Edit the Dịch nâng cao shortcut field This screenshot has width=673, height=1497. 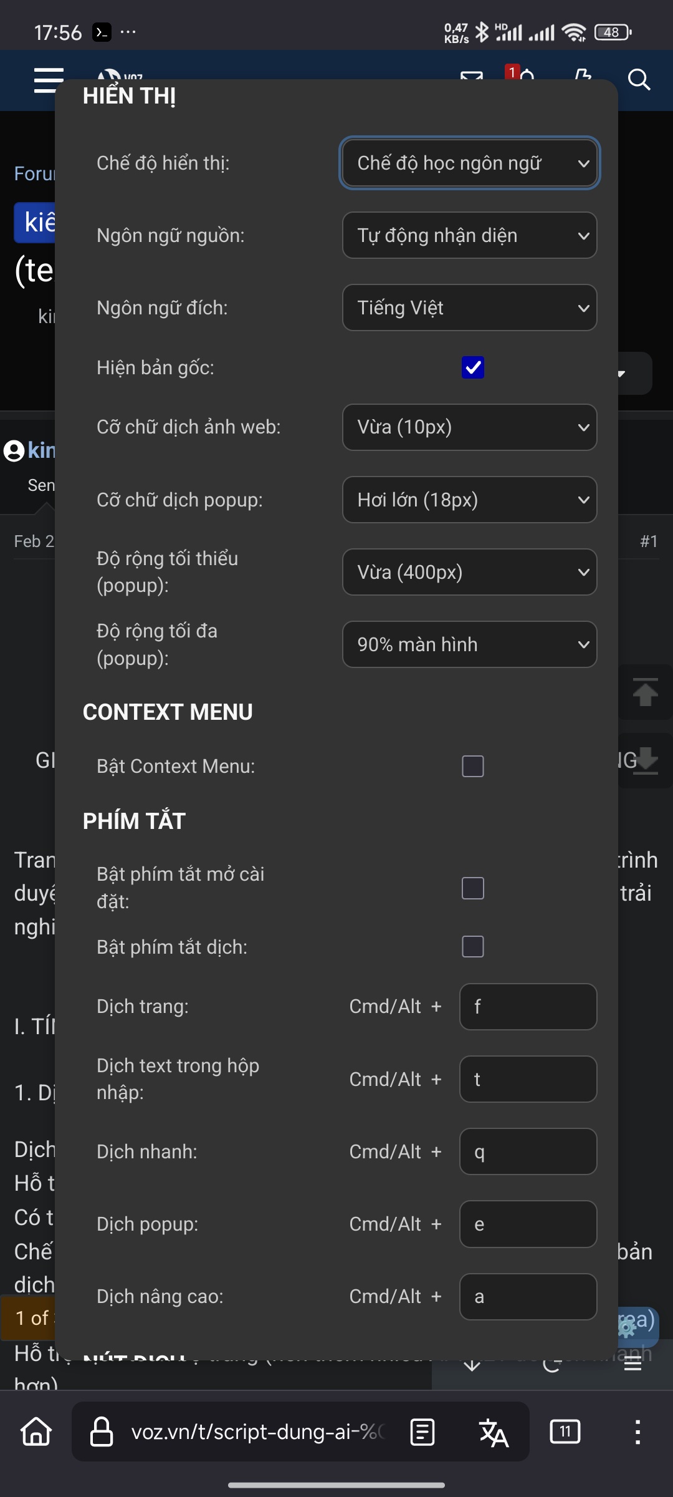point(528,1296)
